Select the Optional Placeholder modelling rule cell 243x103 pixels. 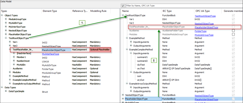100,50
